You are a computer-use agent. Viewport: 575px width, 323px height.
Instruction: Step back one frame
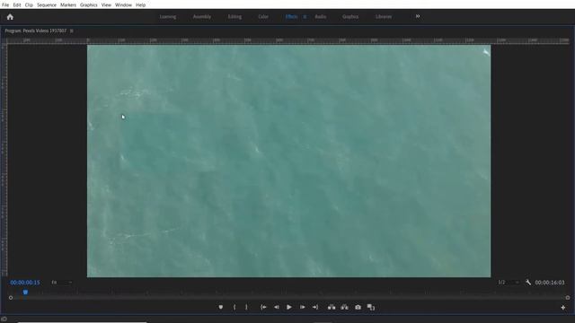point(277,307)
